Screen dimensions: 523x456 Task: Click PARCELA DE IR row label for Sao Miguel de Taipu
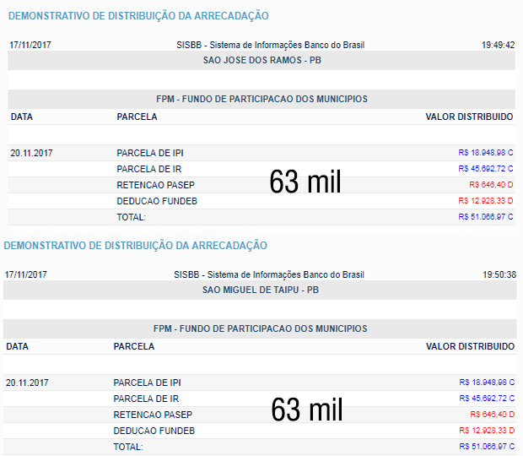point(146,399)
